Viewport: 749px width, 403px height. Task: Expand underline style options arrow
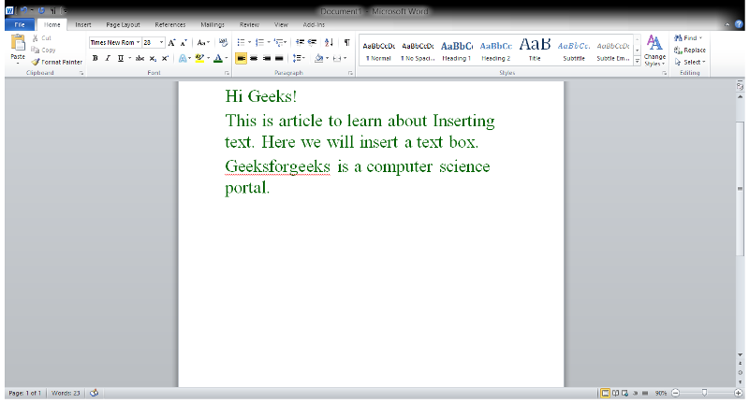click(x=129, y=58)
